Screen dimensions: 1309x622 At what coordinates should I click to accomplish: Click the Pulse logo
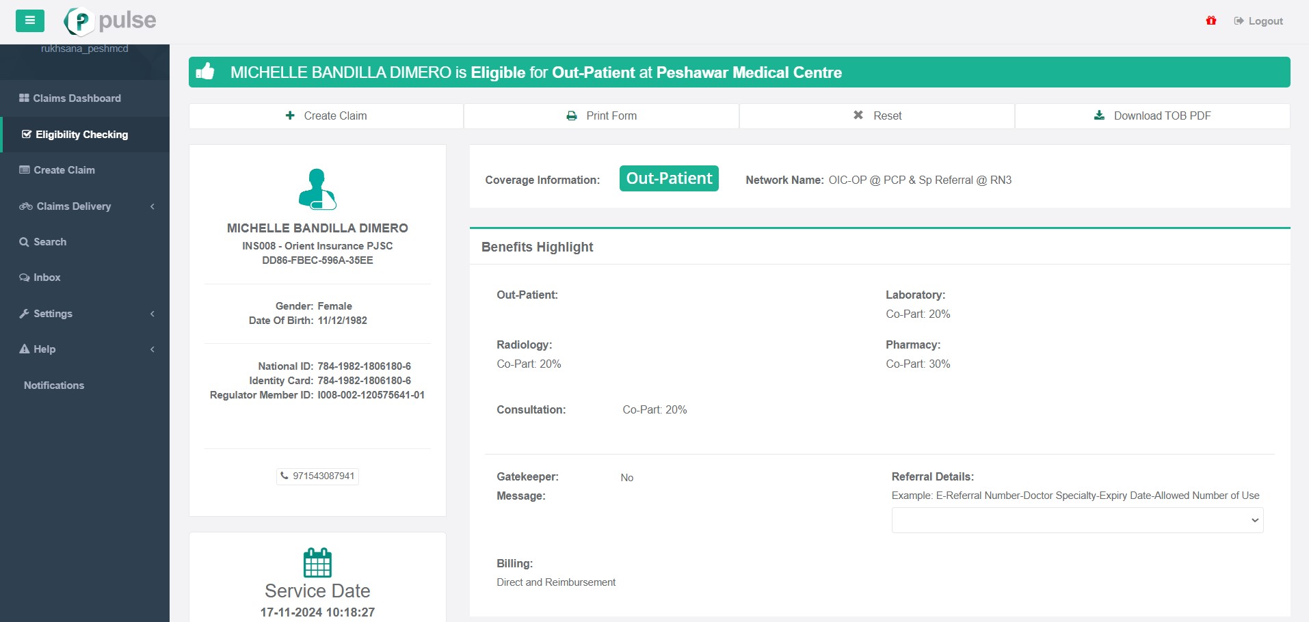pos(110,21)
